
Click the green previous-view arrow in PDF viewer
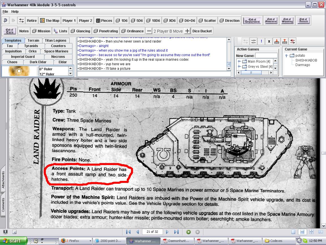coord(188,232)
